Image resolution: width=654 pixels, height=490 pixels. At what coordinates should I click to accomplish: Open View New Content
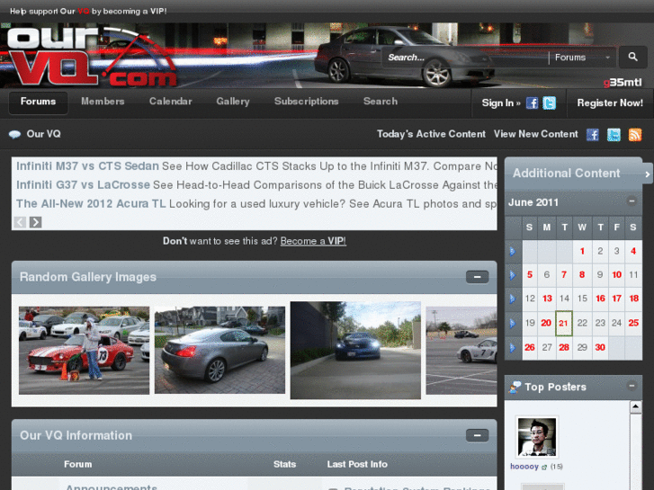(x=536, y=134)
